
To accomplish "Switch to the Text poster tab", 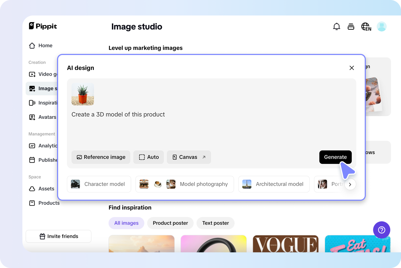I will [x=215, y=223].
